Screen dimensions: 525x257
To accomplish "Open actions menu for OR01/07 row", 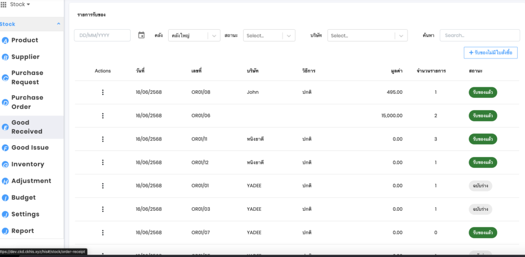I will point(103,232).
